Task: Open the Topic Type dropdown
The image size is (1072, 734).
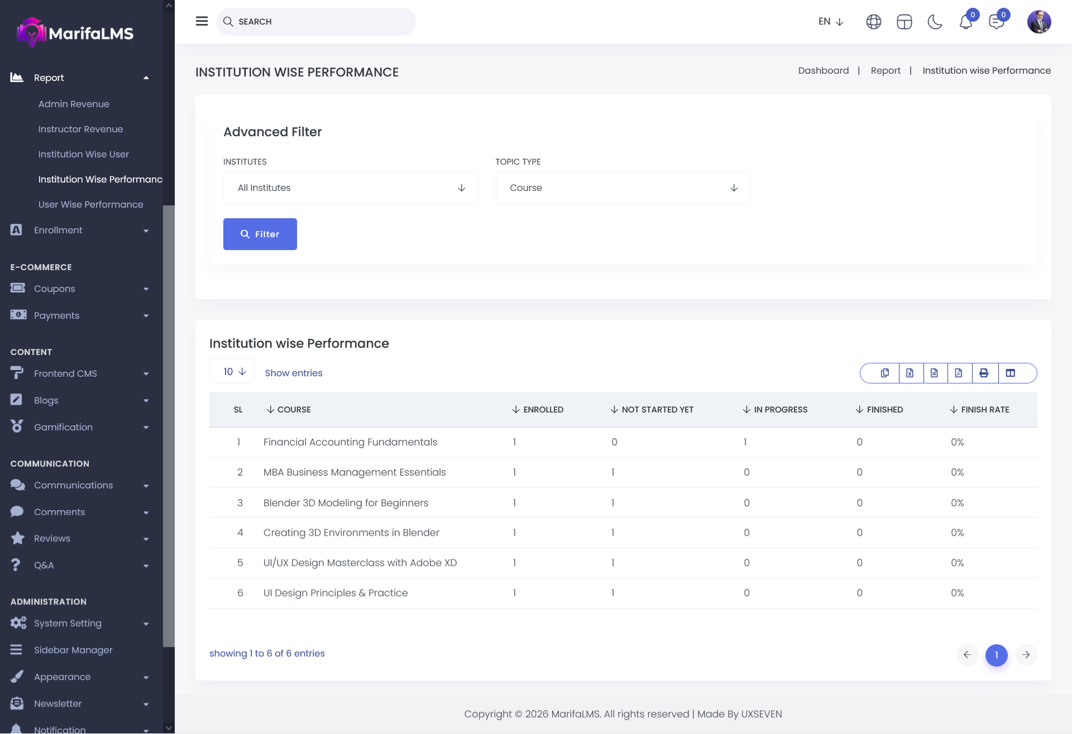Action: pyautogui.click(x=623, y=188)
